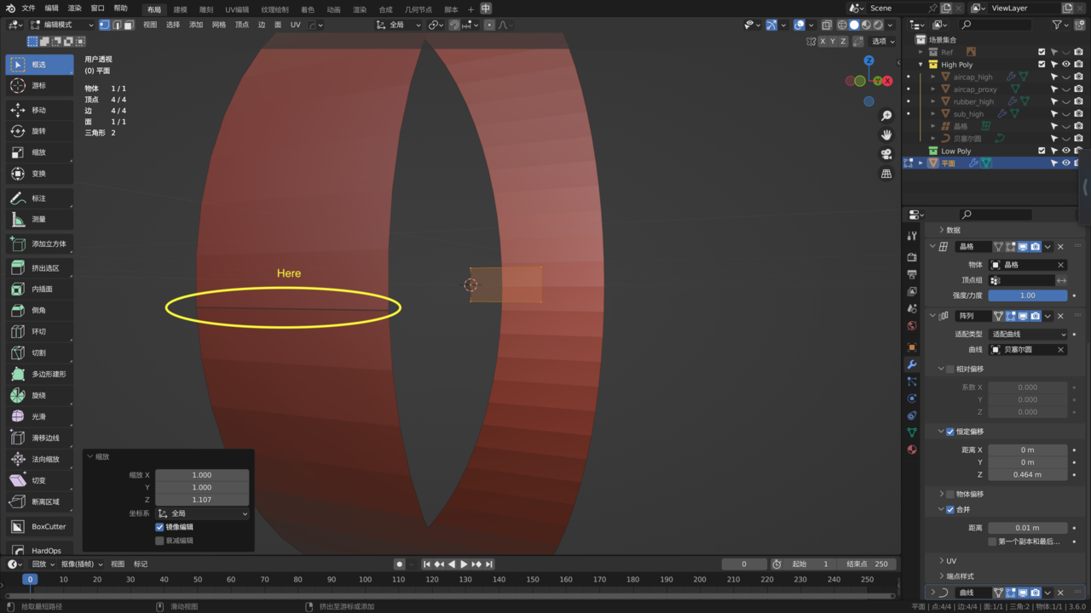1091x613 pixels.
Task: Toggle camera view with the camera gizmo
Action: [886, 154]
